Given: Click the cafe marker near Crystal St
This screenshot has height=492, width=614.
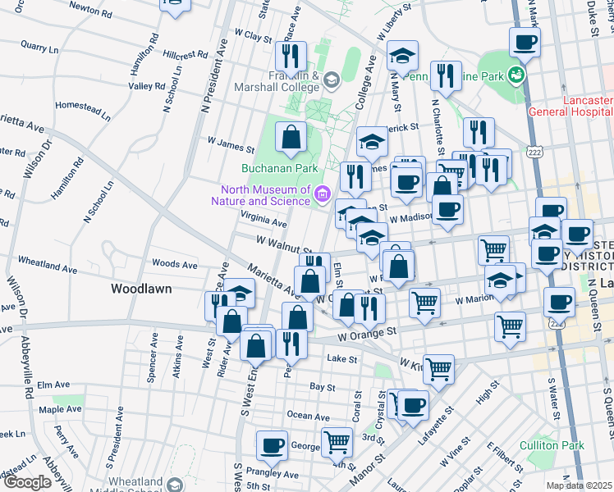Looking at the screenshot, I should click(x=413, y=407).
